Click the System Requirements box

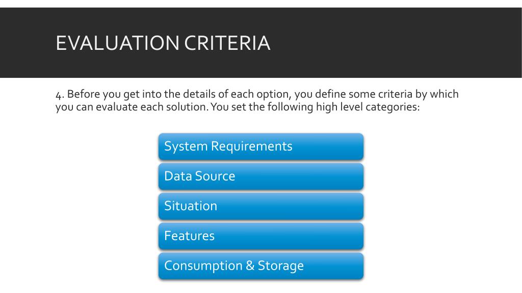coord(261,146)
